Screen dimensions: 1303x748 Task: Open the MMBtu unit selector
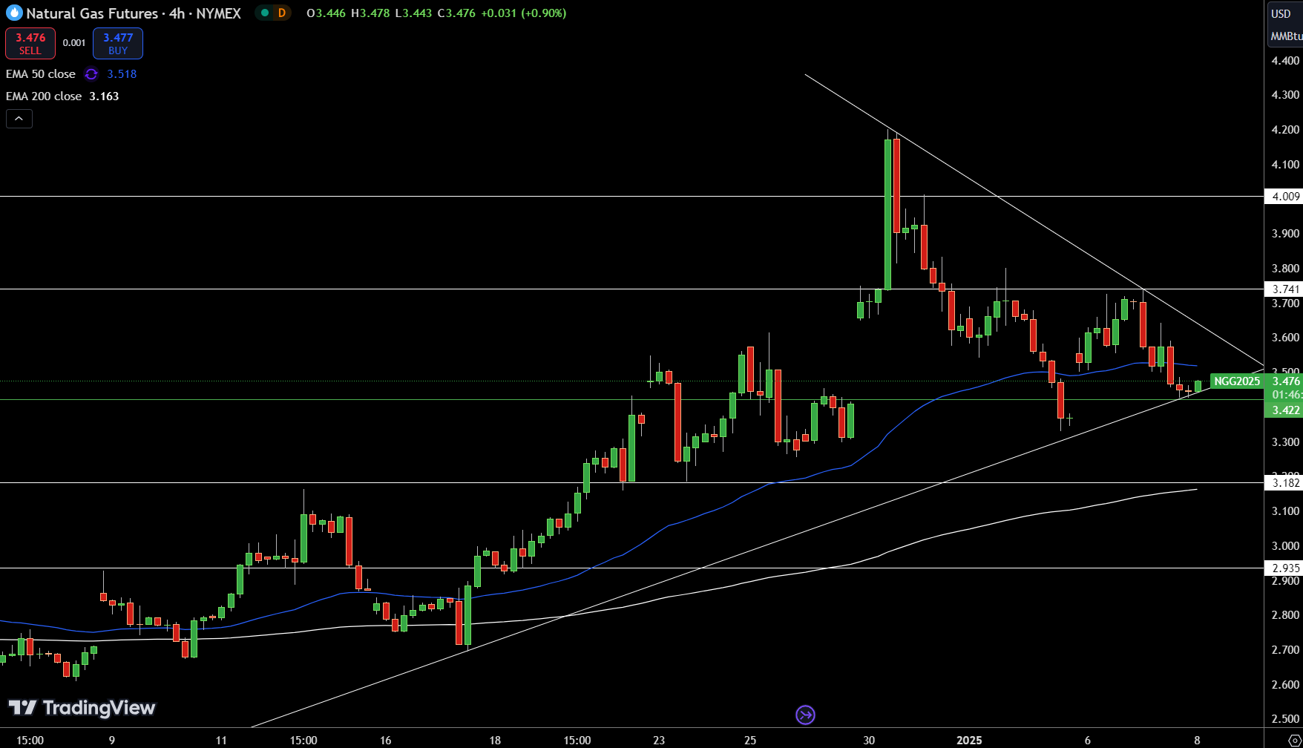(1286, 36)
